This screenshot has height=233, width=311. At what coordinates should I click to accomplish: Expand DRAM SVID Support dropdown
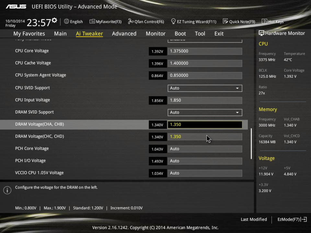[205, 112]
